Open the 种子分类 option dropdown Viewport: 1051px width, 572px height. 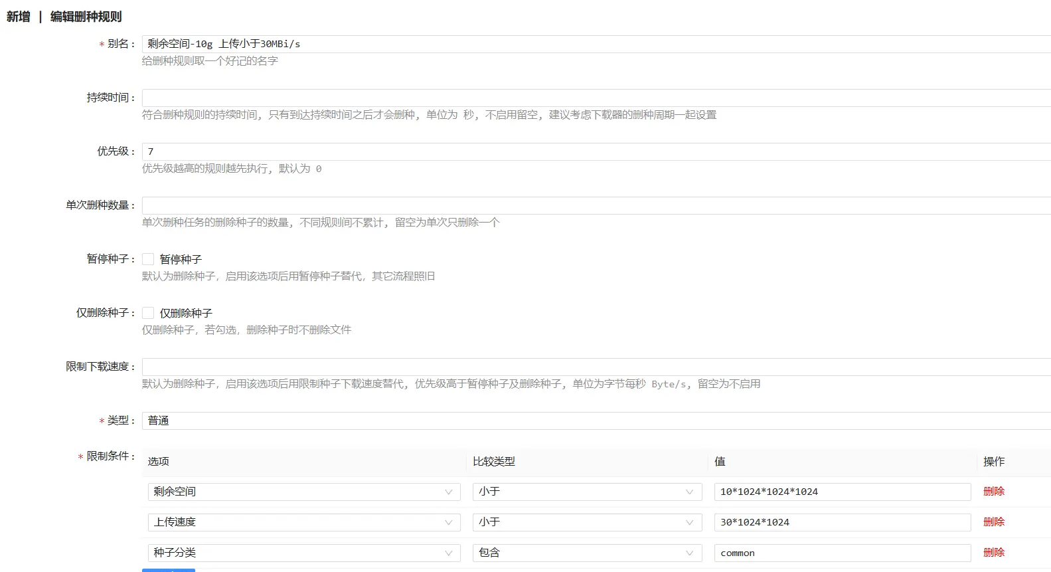tap(303, 553)
